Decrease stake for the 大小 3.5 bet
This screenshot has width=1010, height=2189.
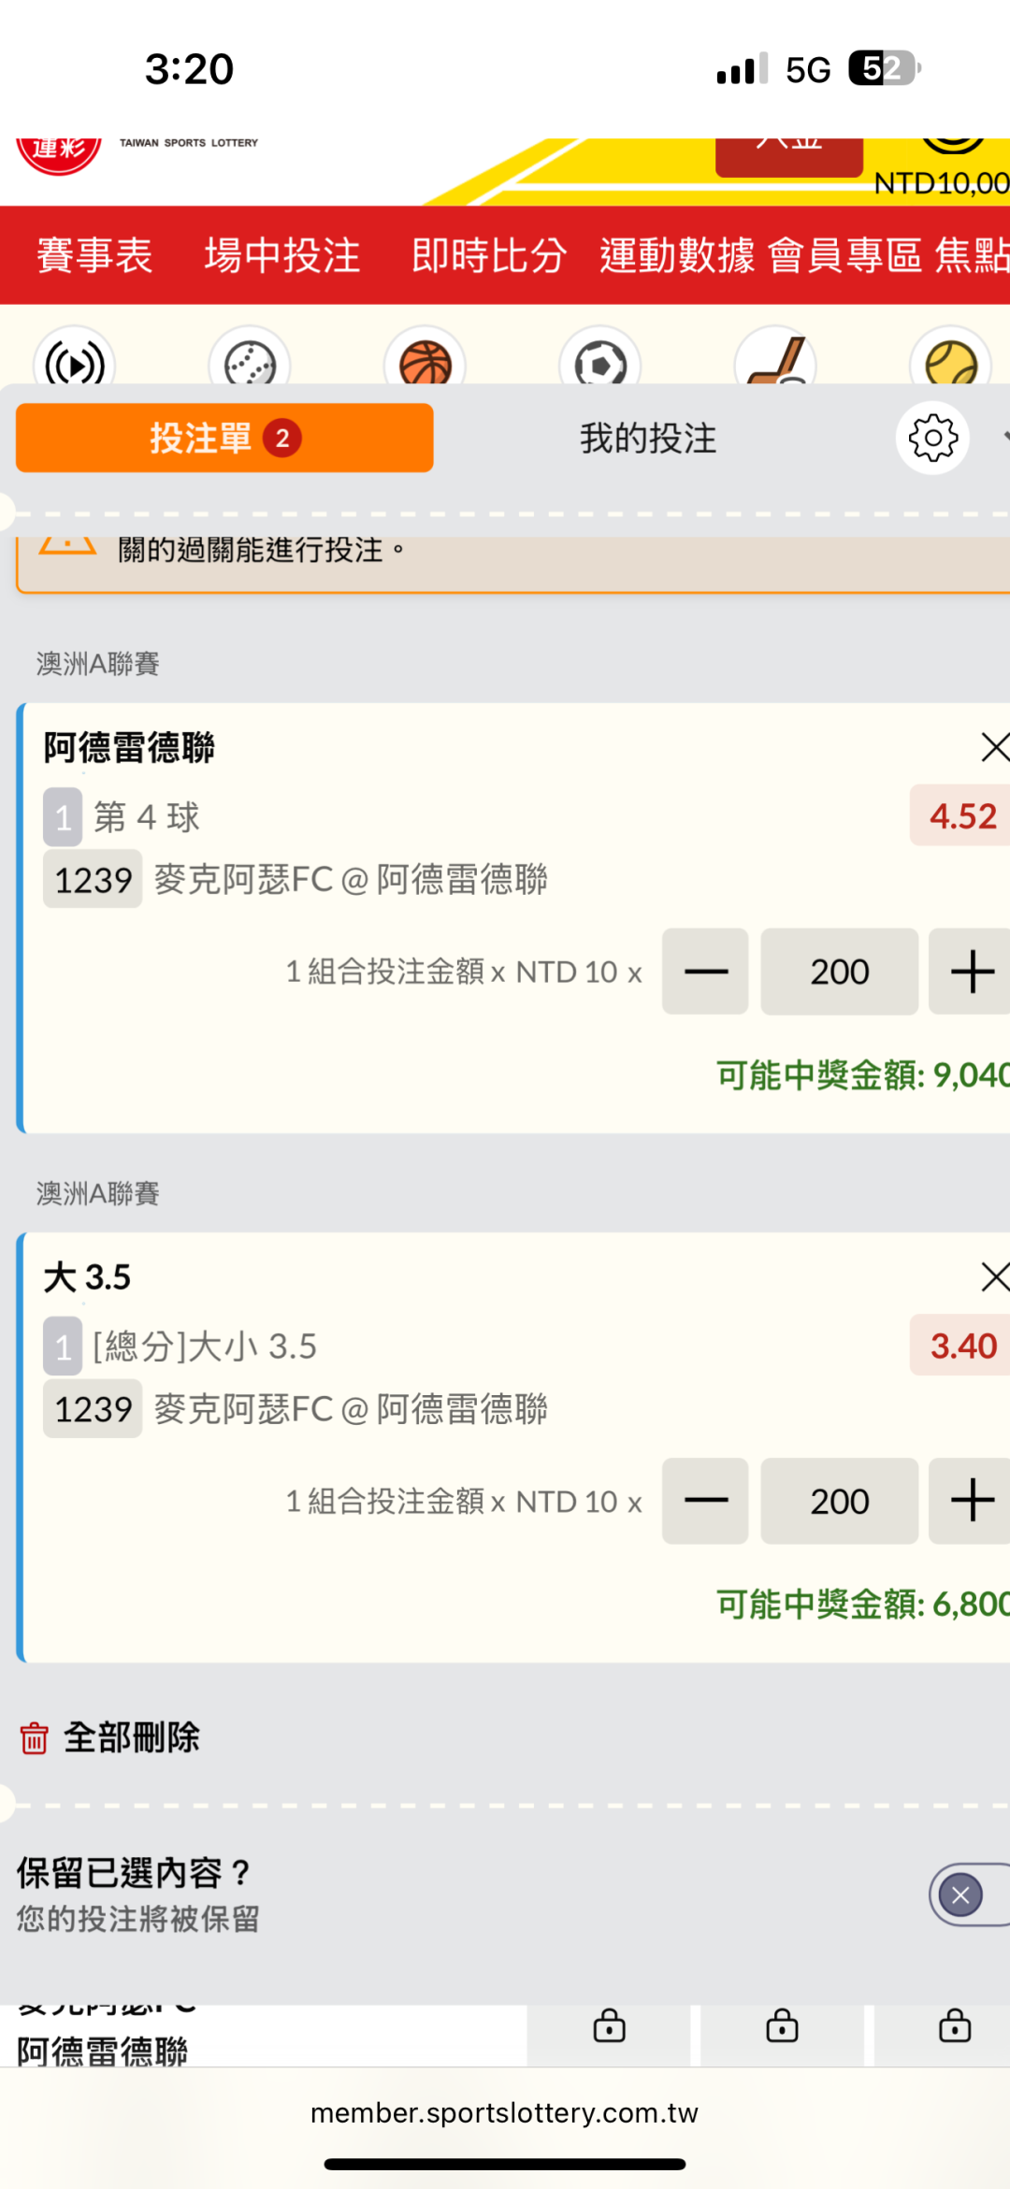705,1501
